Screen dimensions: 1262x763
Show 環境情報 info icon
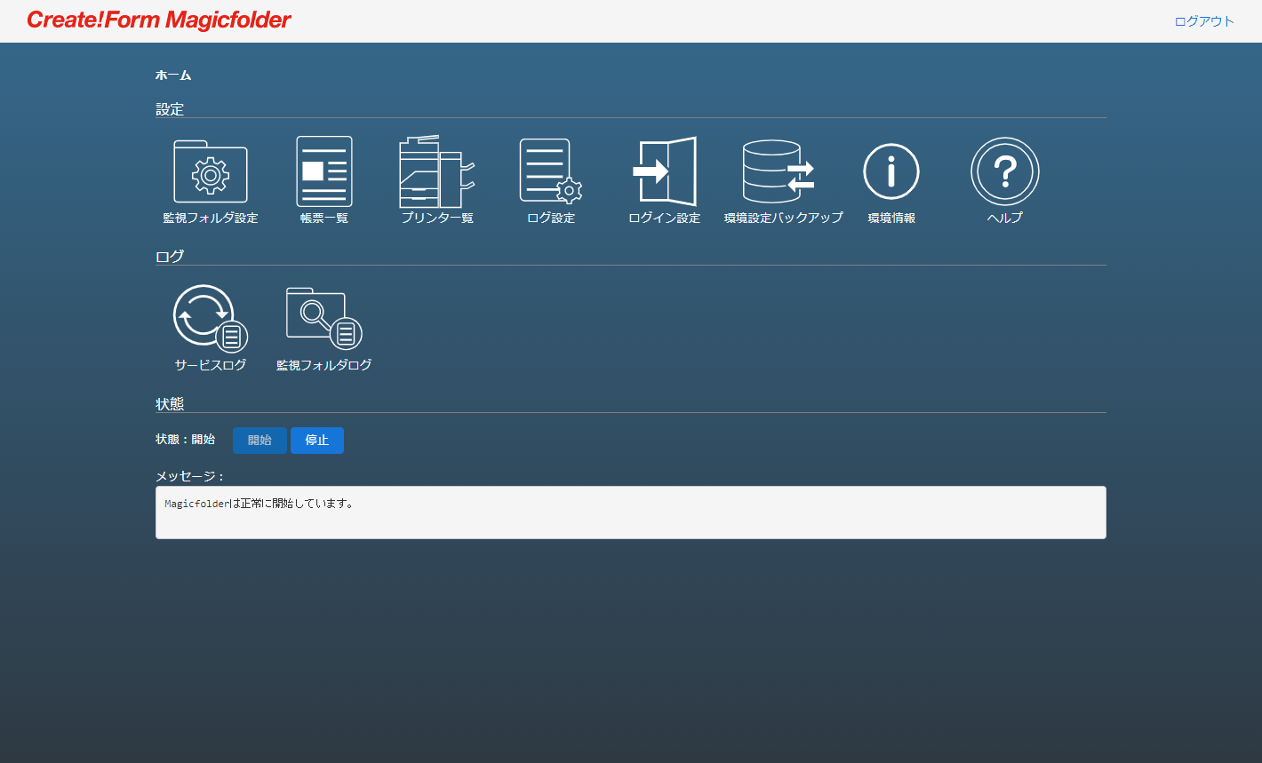click(x=891, y=172)
